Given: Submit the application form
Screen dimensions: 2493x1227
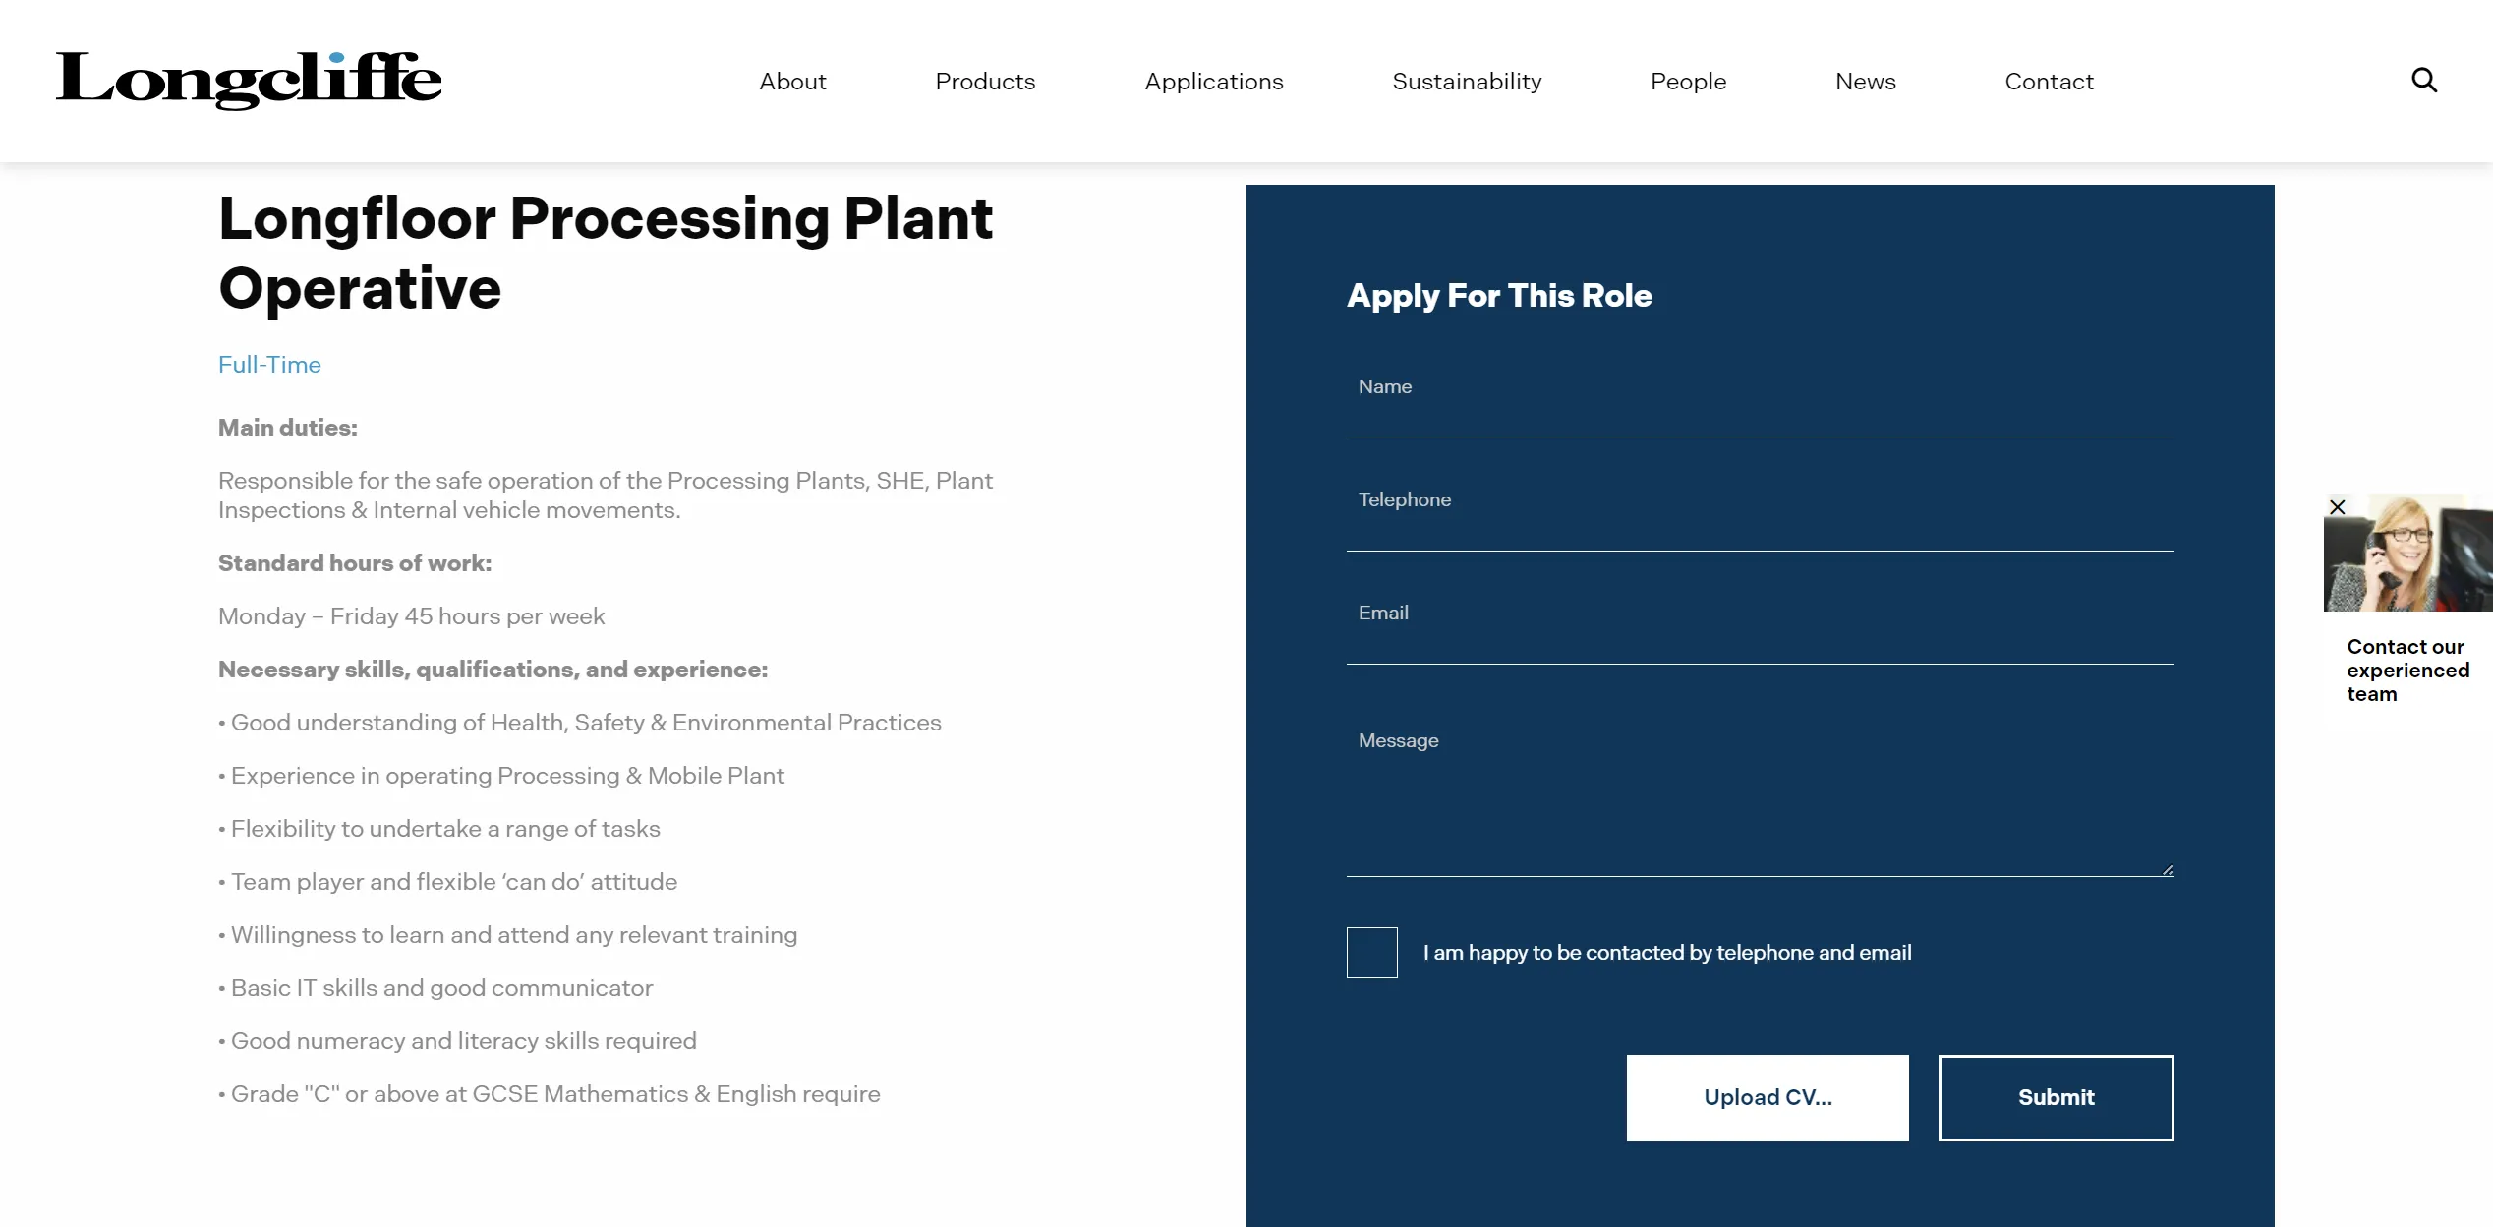Looking at the screenshot, I should click(2055, 1097).
